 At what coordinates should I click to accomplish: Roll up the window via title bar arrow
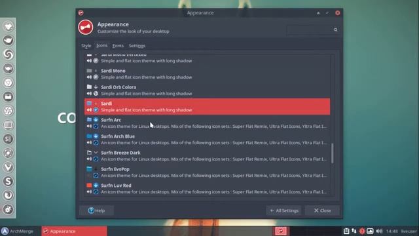(x=318, y=13)
